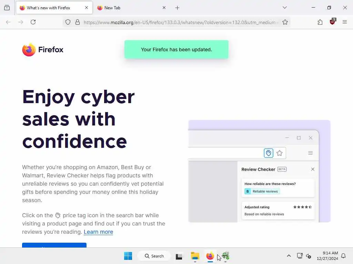This screenshot has height=264, width=353.
Task: Open the Firefox View icon
Action: point(7,8)
